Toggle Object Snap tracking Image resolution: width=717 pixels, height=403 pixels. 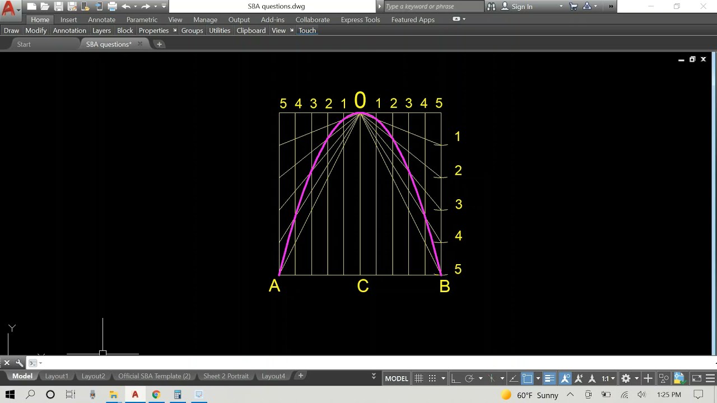pos(514,378)
